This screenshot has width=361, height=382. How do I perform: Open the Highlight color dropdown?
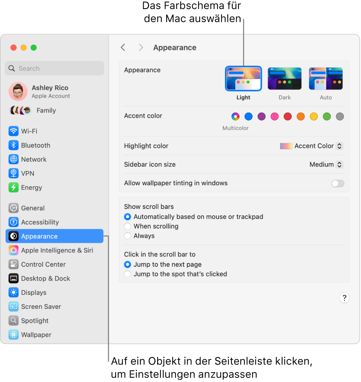[x=311, y=146]
